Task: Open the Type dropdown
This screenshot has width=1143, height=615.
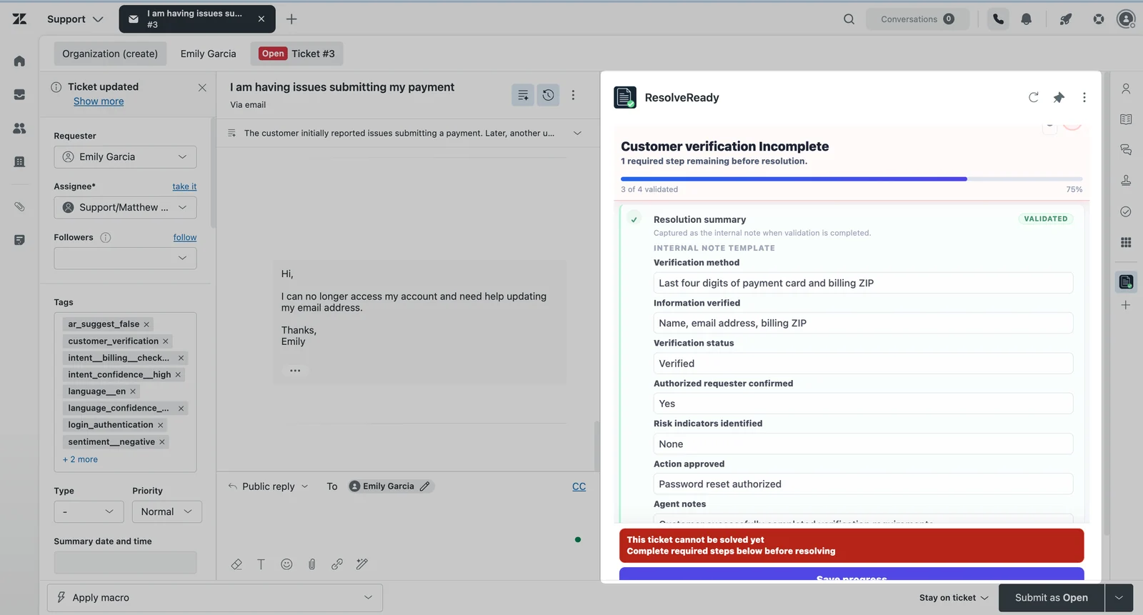Action: [89, 511]
